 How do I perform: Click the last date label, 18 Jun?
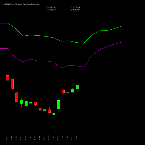(x=77, y=138)
